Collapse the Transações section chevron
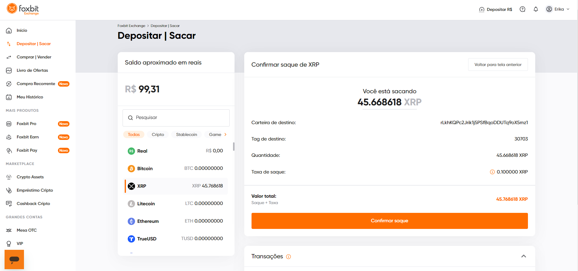578x271 pixels. tap(523, 256)
